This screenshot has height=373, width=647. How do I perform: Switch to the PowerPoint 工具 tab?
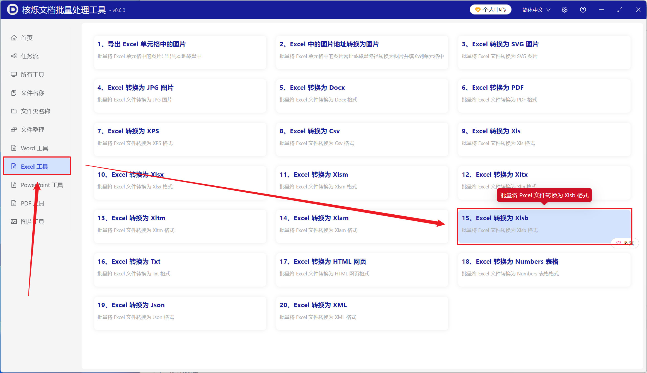[37, 185]
